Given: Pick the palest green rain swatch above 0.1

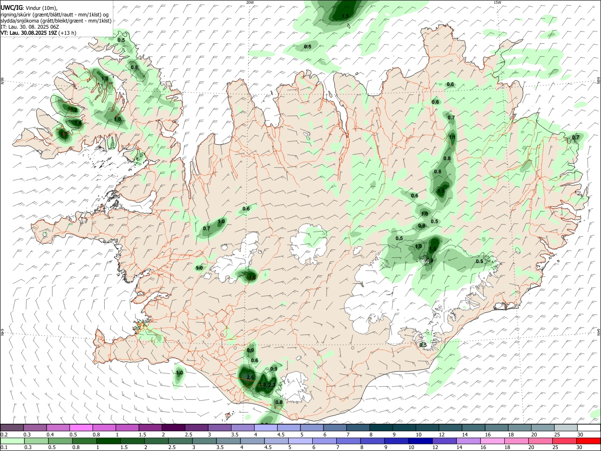Looking at the screenshot, I should click(x=12, y=441).
